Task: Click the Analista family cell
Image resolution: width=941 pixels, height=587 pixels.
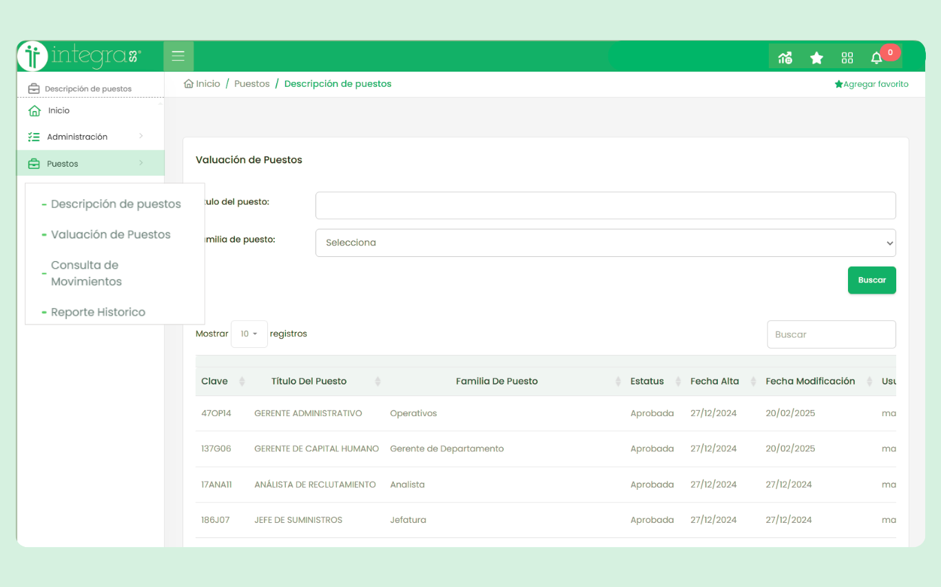Action: click(407, 484)
